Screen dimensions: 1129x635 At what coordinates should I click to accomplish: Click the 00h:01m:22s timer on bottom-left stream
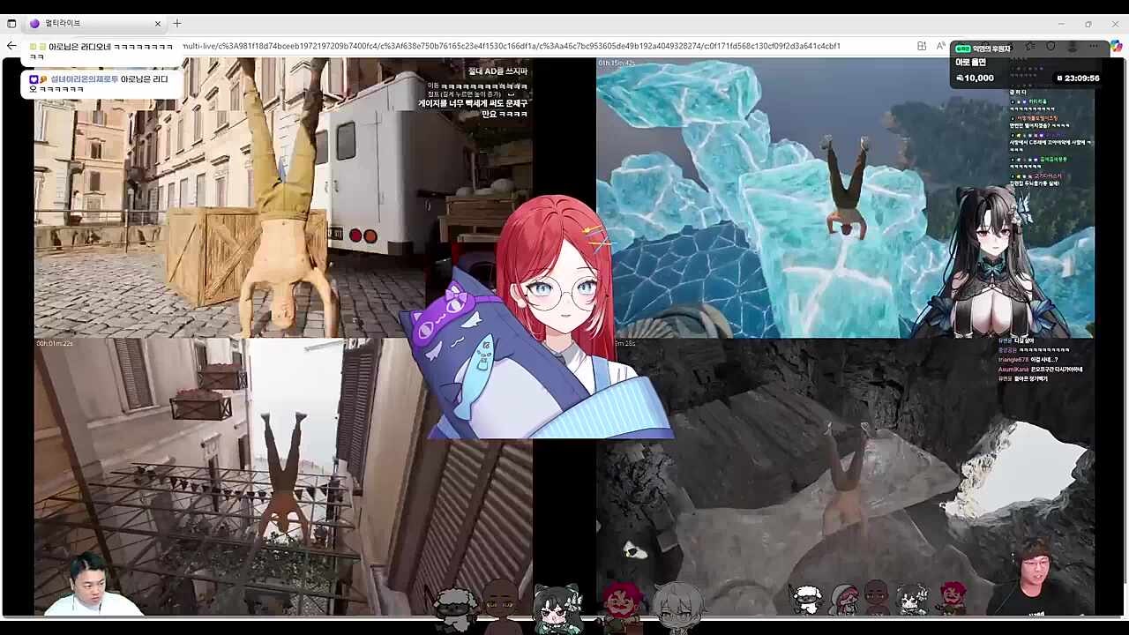[55, 343]
